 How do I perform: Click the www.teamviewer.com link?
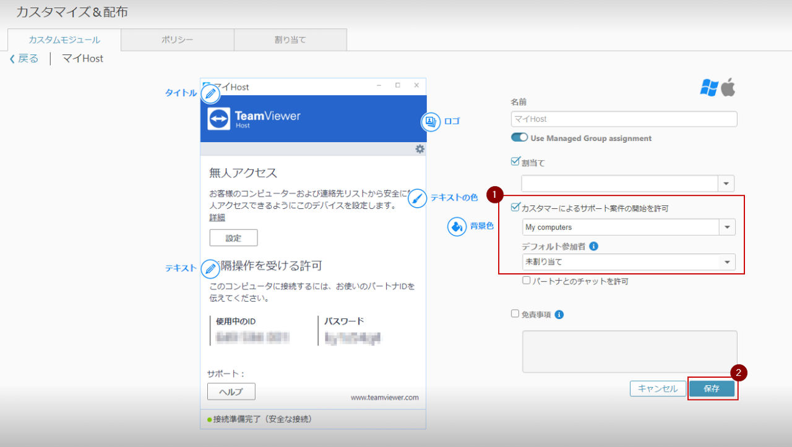(x=385, y=398)
